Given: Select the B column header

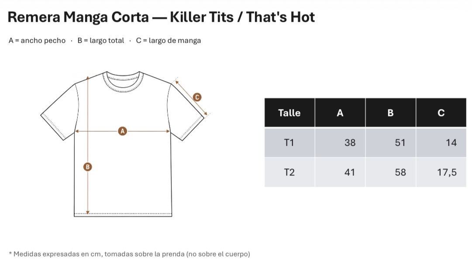Looking at the screenshot, I should [391, 113].
